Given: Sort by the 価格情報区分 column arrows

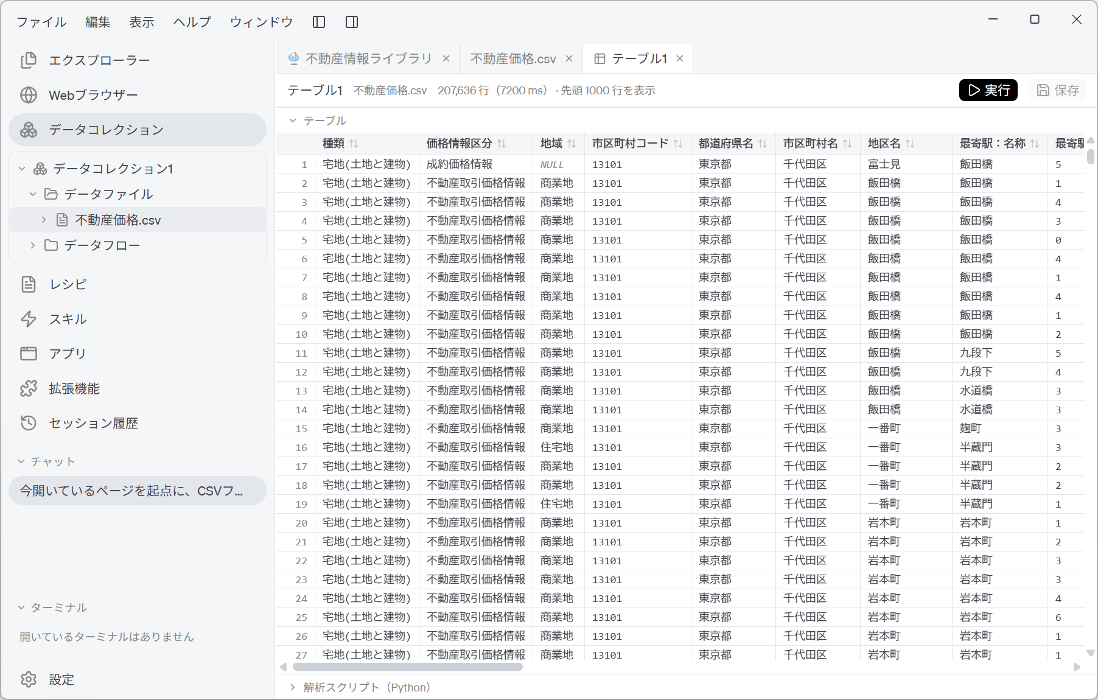Looking at the screenshot, I should tap(502, 144).
